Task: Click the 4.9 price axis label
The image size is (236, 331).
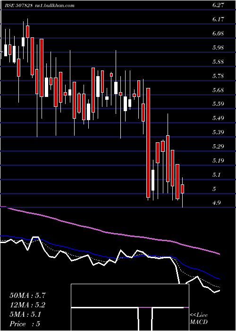Action: (217, 203)
